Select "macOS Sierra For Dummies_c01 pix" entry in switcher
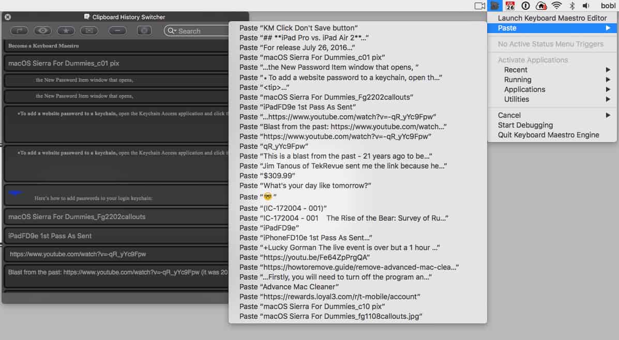Image resolution: width=619 pixels, height=340 pixels. click(116, 63)
